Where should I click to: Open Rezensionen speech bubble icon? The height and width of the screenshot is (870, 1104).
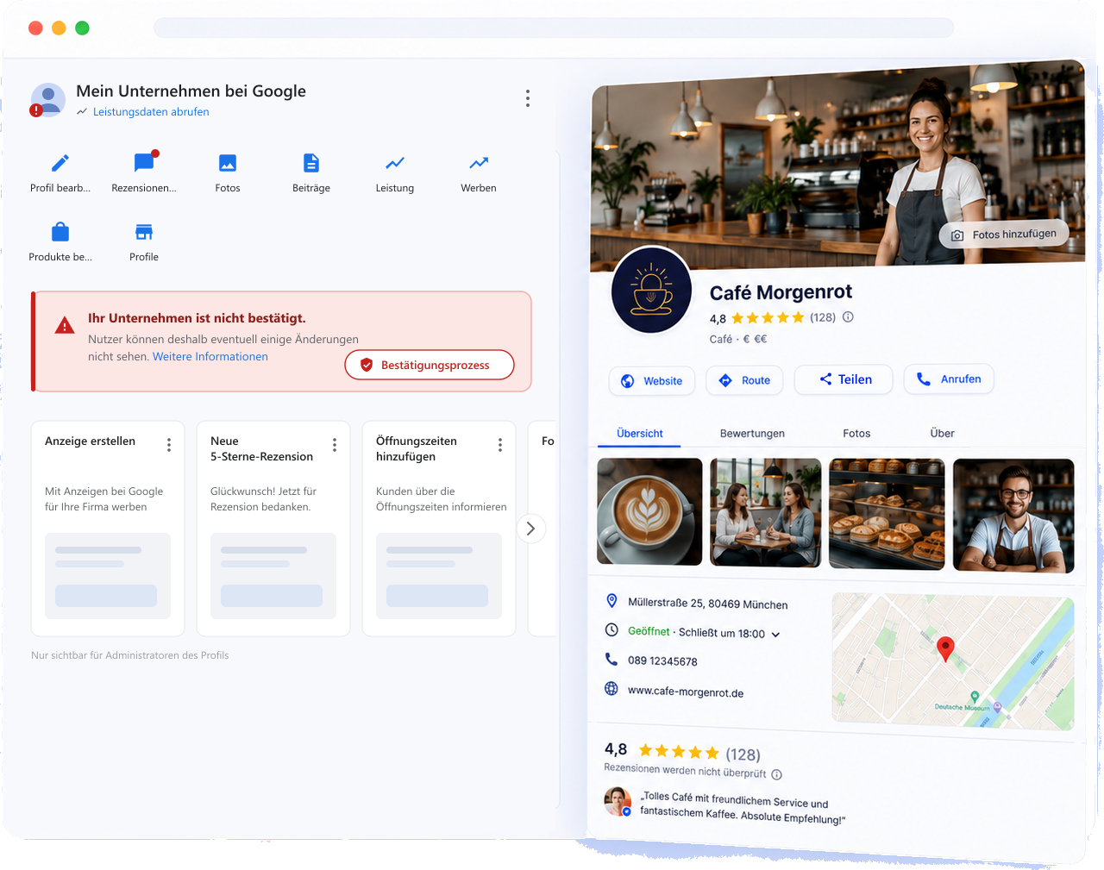tap(144, 162)
